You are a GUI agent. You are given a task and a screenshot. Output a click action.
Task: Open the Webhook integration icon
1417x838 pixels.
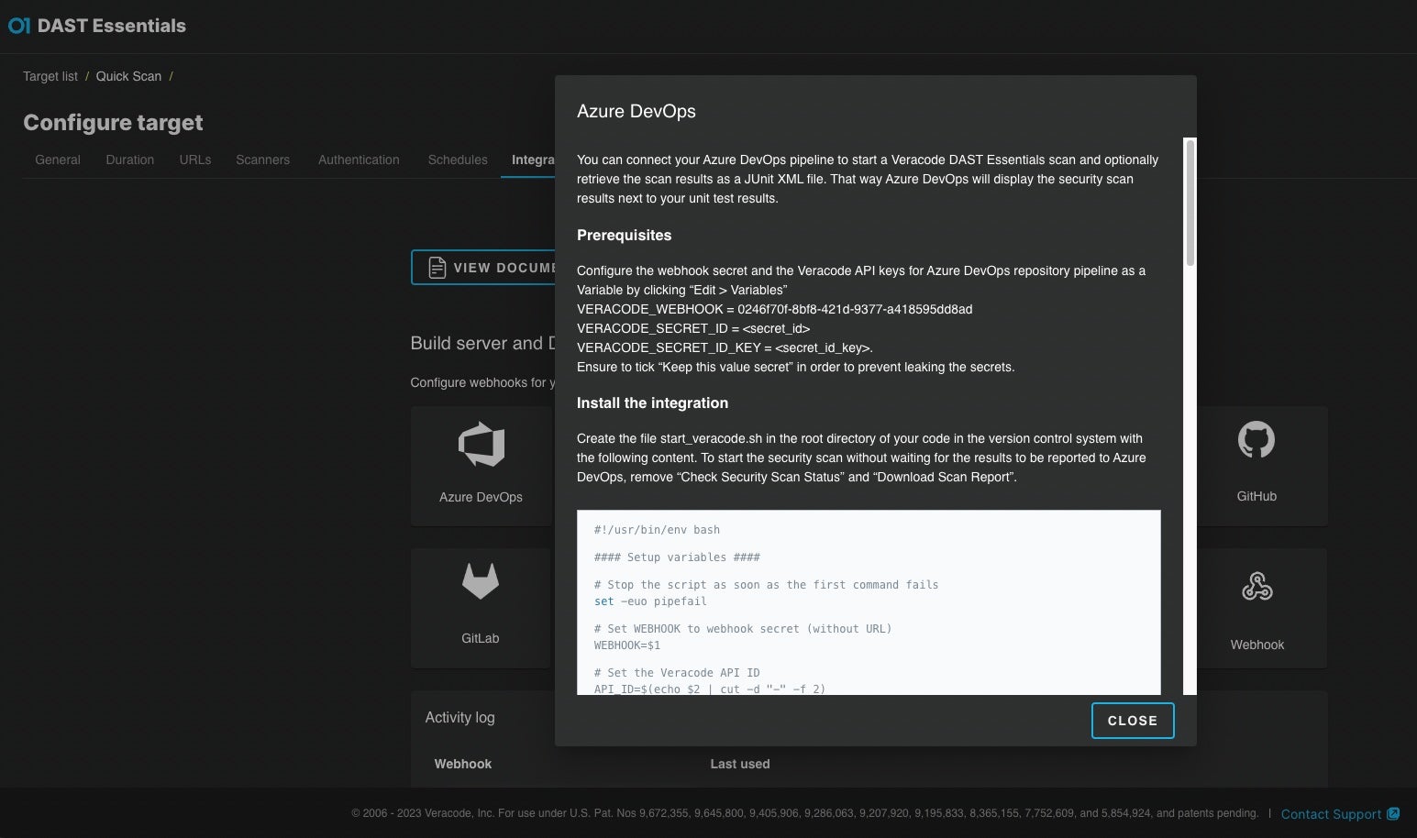pos(1256,586)
